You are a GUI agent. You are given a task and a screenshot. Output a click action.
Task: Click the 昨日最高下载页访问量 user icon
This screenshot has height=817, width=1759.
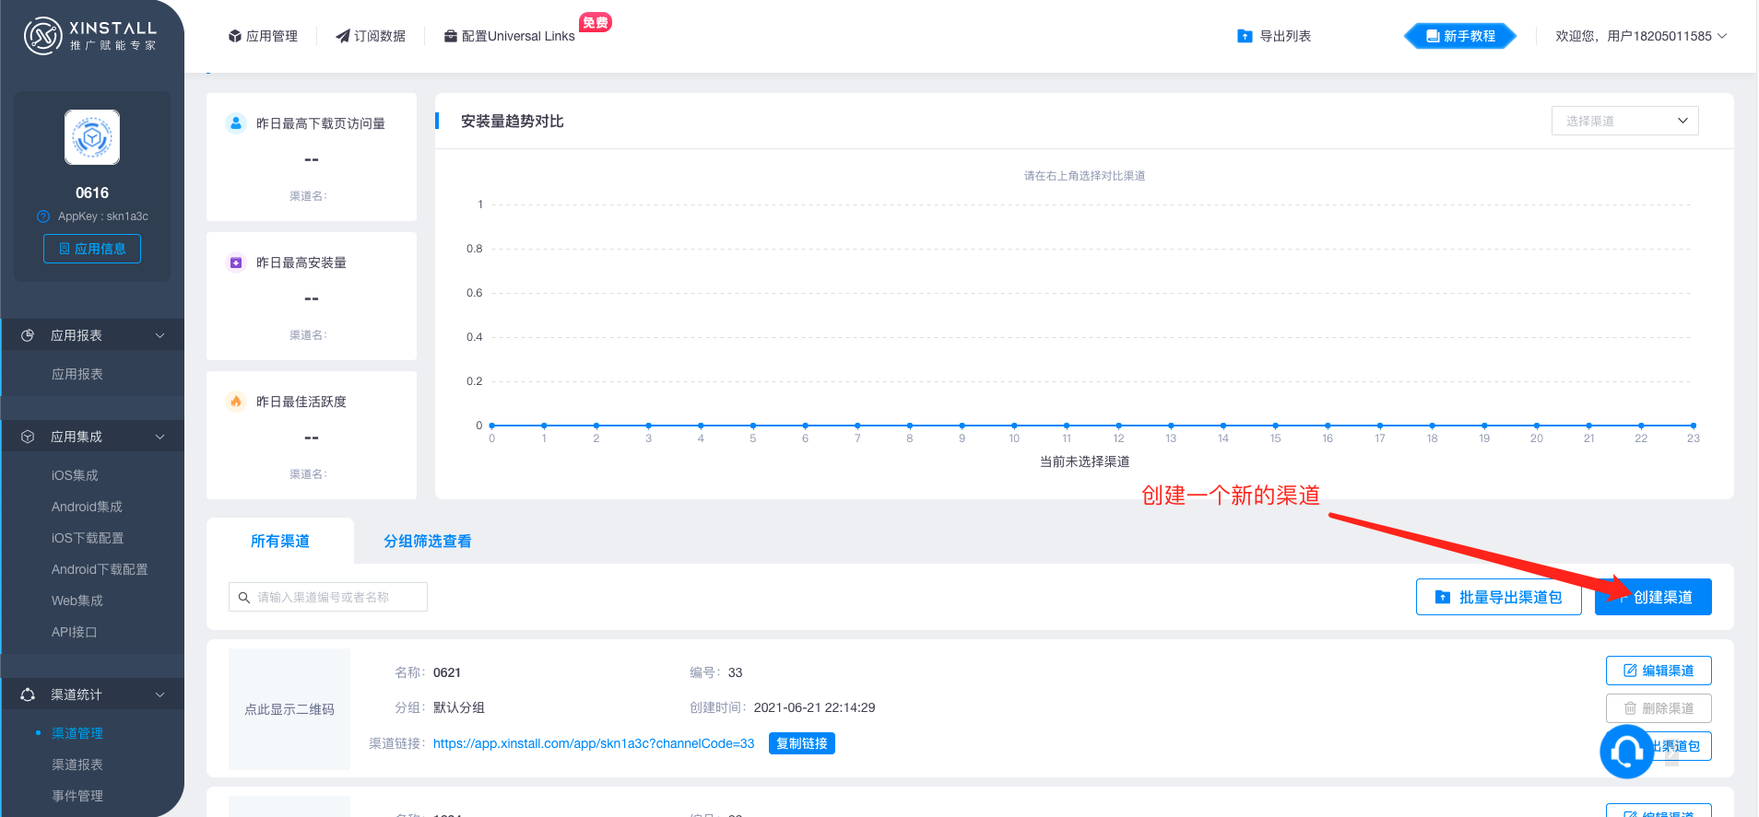(236, 123)
